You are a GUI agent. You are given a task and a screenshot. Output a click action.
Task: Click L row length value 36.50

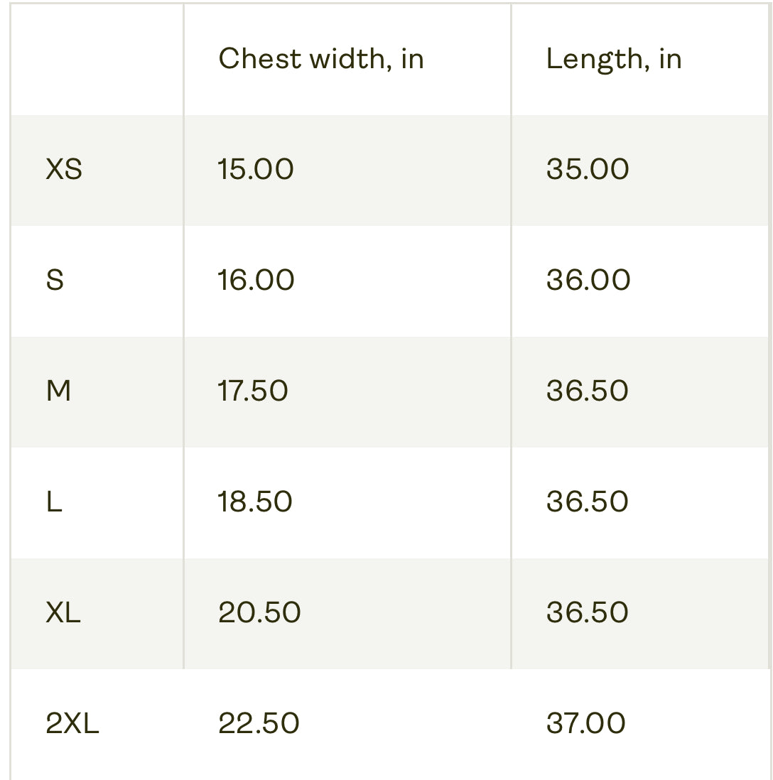tap(588, 502)
